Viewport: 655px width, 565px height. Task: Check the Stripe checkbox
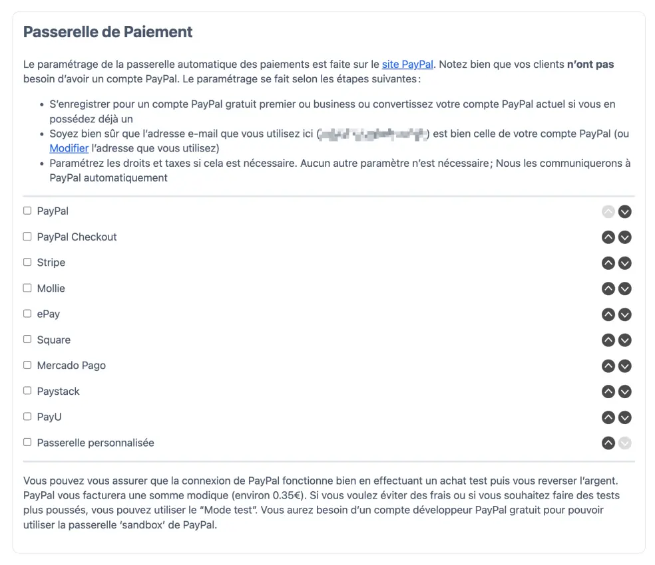[27, 262]
